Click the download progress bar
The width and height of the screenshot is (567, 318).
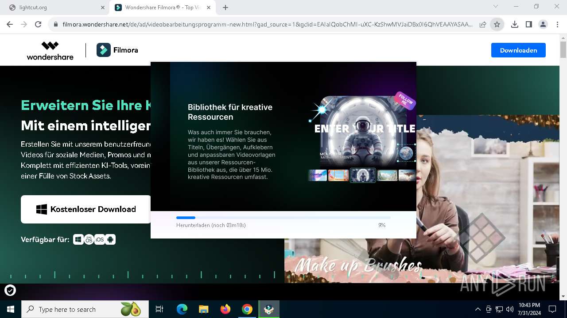(x=283, y=218)
